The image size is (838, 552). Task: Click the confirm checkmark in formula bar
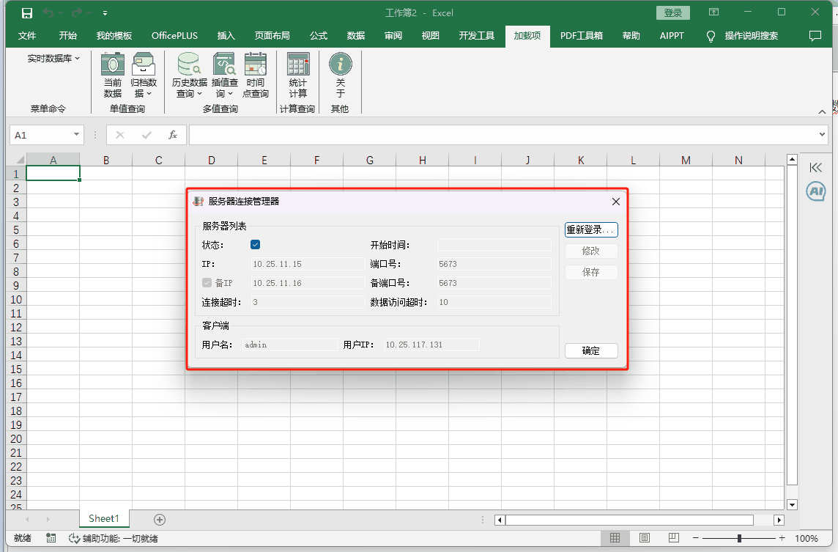[x=147, y=135]
